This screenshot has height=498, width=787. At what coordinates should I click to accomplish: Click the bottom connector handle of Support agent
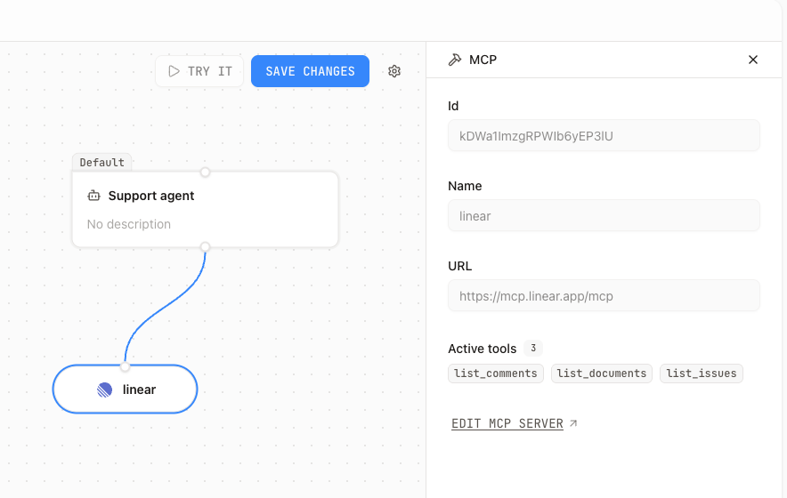(x=205, y=247)
